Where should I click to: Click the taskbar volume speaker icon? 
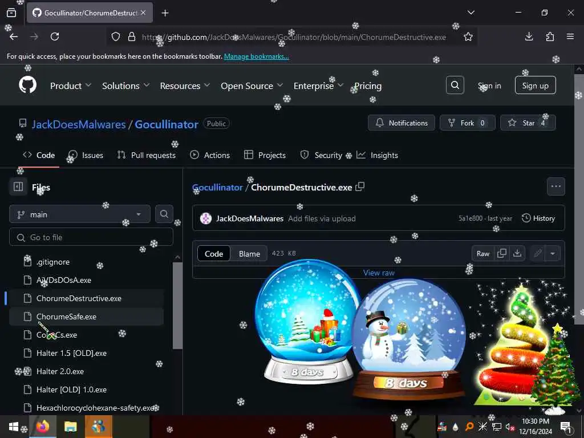pyautogui.click(x=509, y=427)
